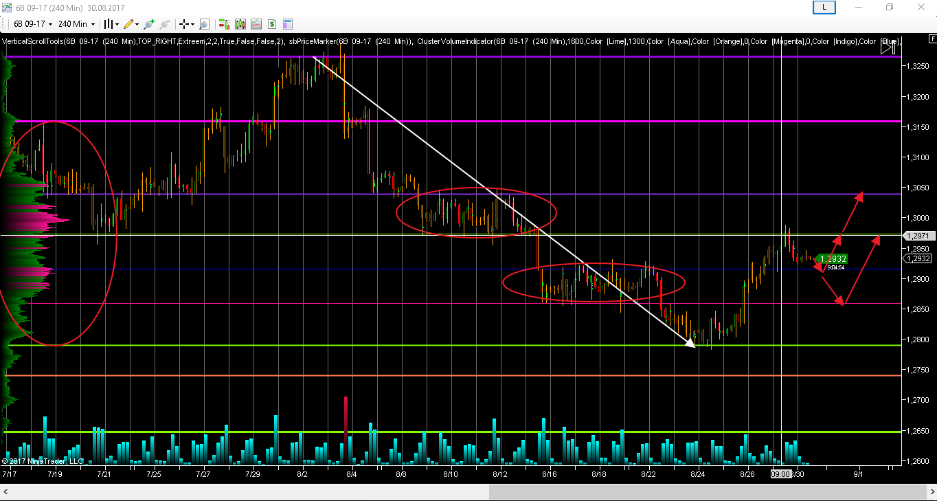Viewport: 937px width, 501px height.
Task: Click the scrollbar right arrow
Action: tap(931, 492)
